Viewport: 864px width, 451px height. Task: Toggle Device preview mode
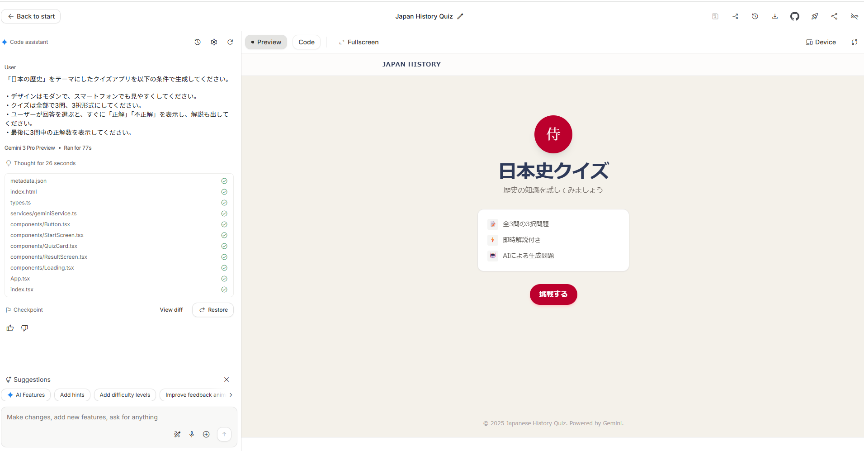821,42
